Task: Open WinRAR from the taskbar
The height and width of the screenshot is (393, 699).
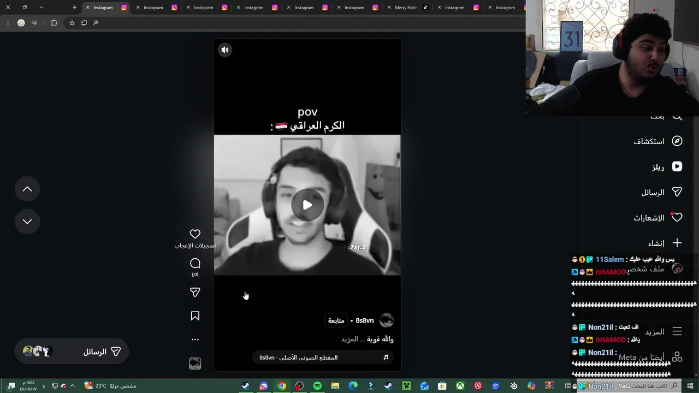Action: [x=549, y=386]
